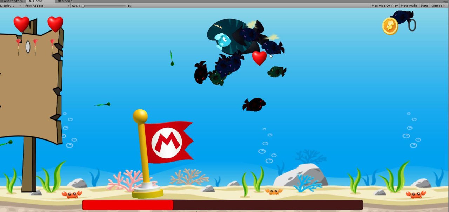
Task: Open the Display 1 dropdown
Action: (11, 6)
